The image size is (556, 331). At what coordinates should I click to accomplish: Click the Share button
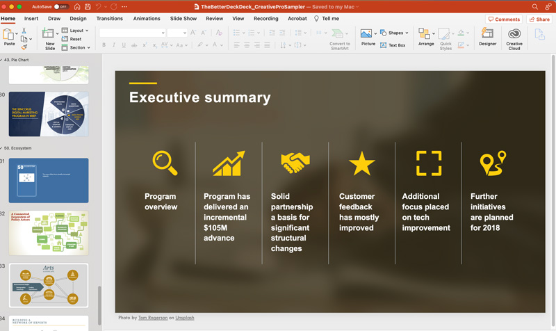coord(539,19)
